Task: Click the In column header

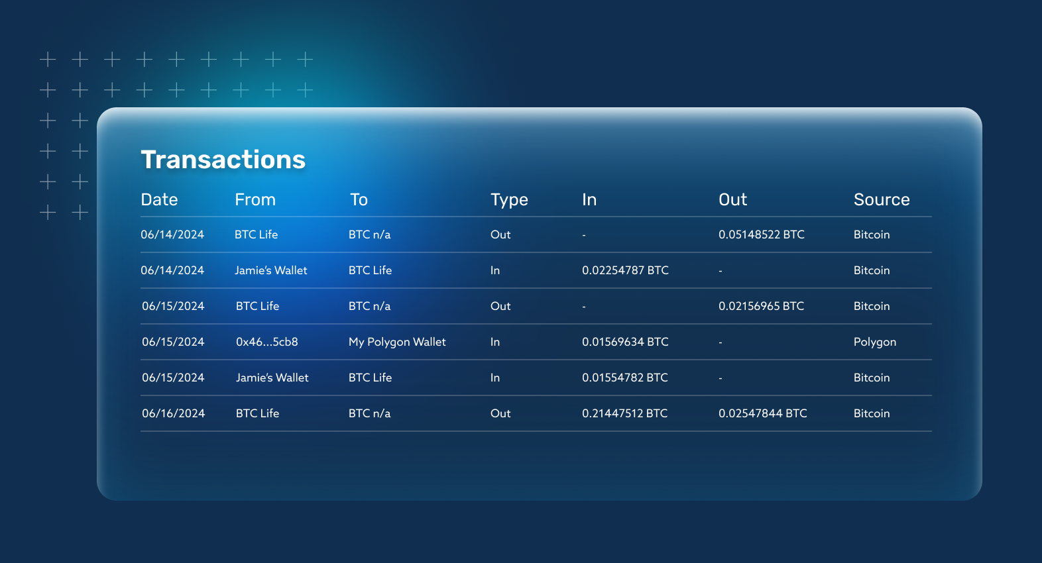Action: coord(589,199)
